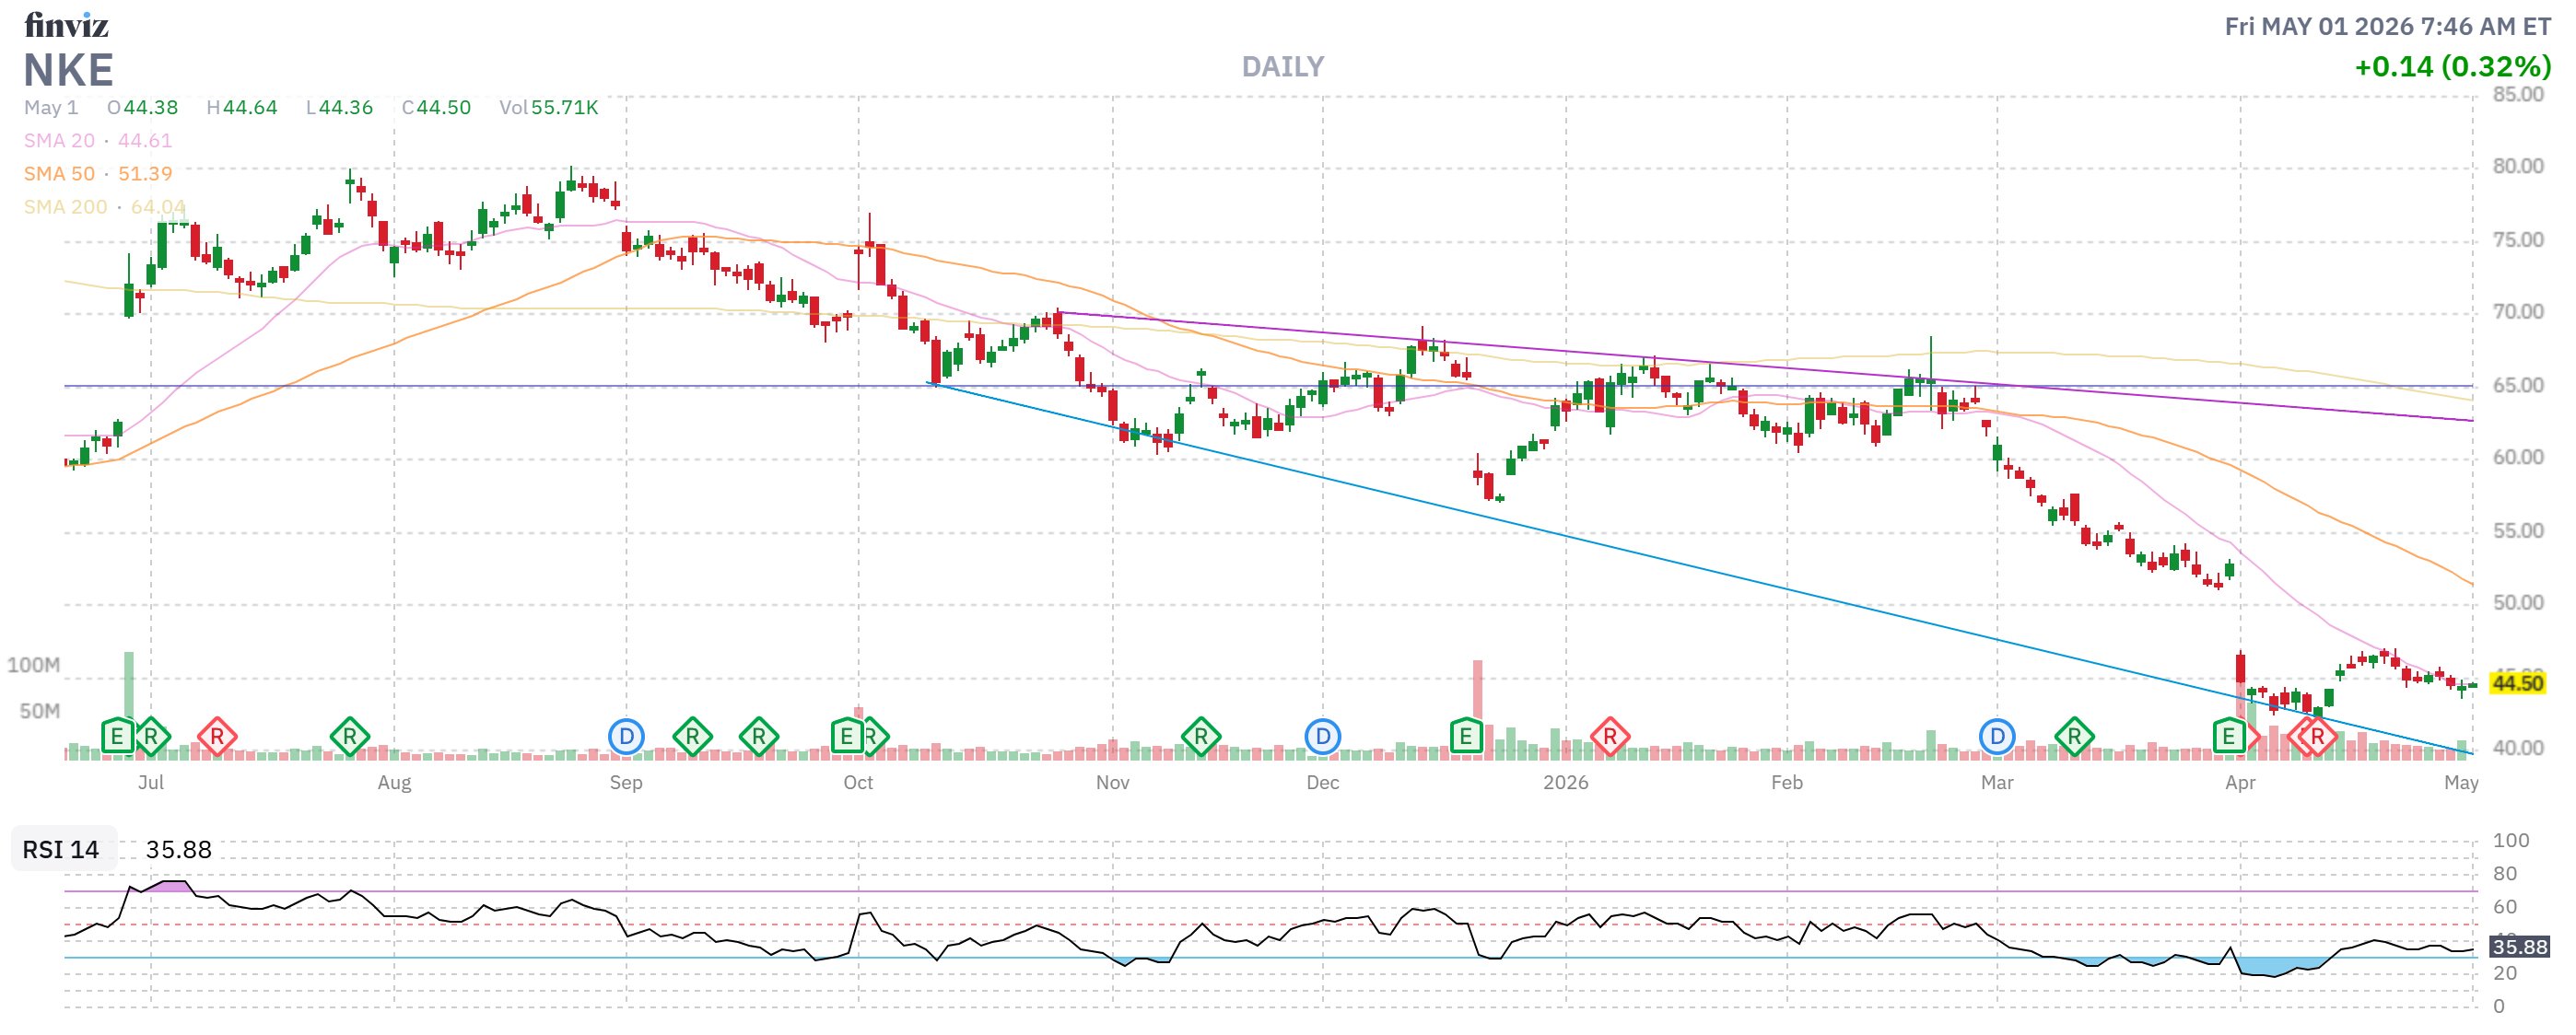Click the Fri MAY 01 2026 timestamp
Screen dimensions: 2576x1035
pyautogui.click(x=2387, y=27)
